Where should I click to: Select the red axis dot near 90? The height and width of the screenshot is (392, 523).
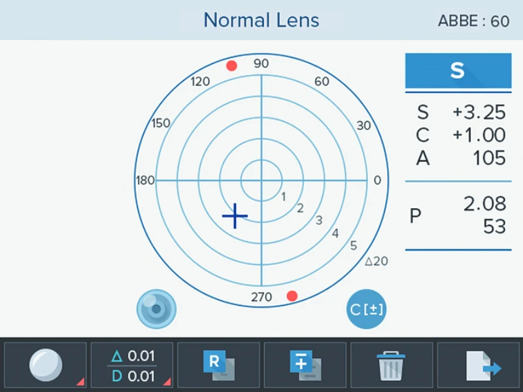[231, 65]
